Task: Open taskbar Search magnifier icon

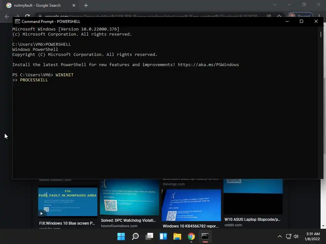Action: 135,236
